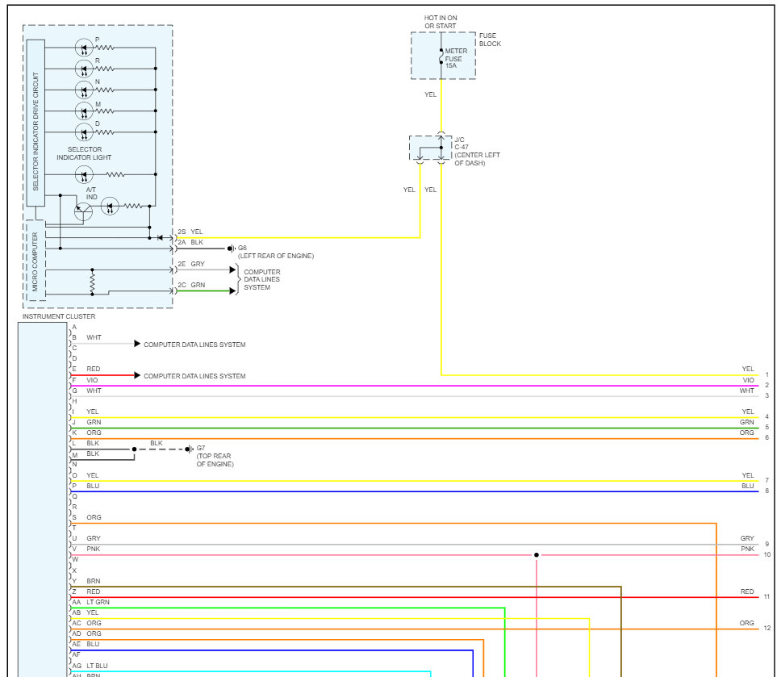Select the METER FUSE 15A symbol

coord(441,56)
